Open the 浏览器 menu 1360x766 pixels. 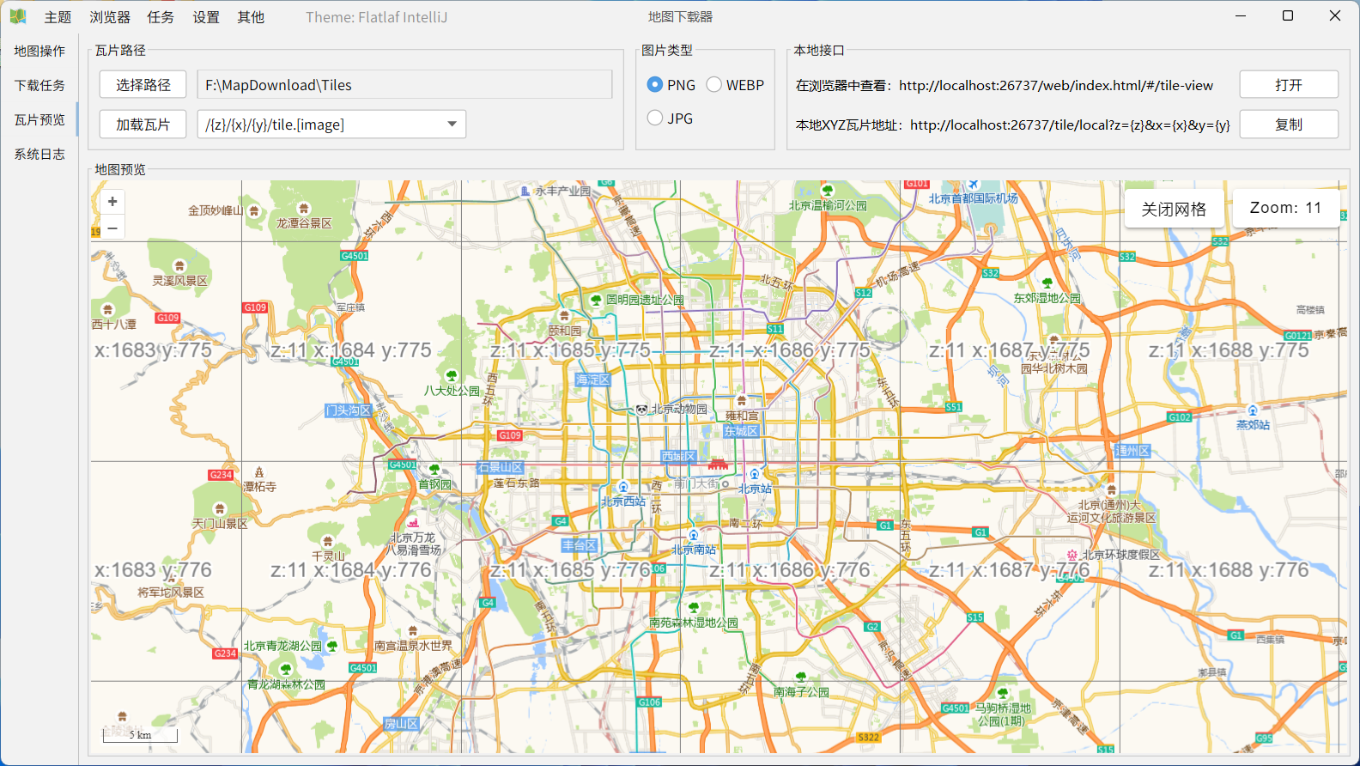pyautogui.click(x=110, y=17)
